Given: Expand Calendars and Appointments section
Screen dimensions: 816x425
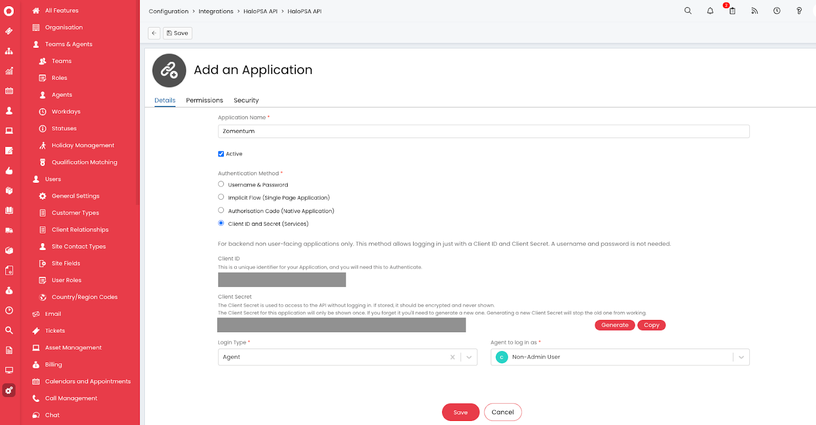Looking at the screenshot, I should point(88,381).
